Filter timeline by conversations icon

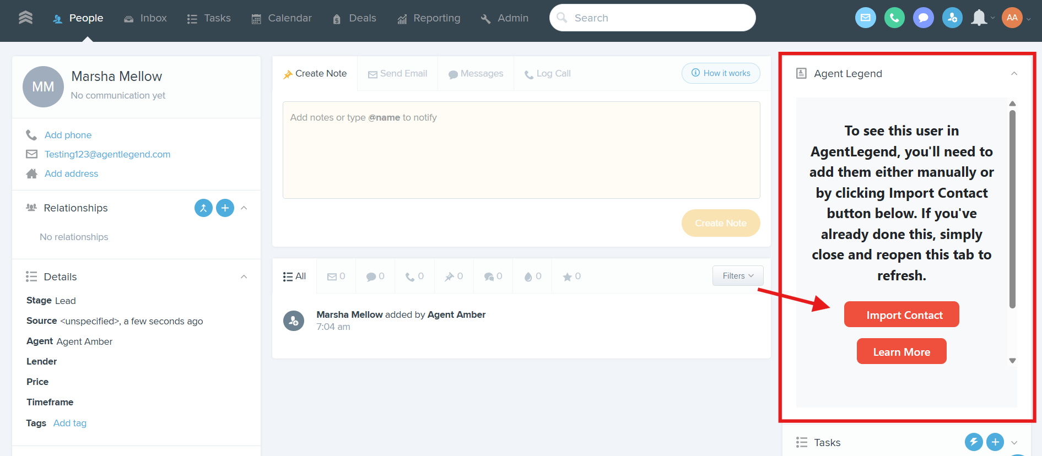pos(493,276)
